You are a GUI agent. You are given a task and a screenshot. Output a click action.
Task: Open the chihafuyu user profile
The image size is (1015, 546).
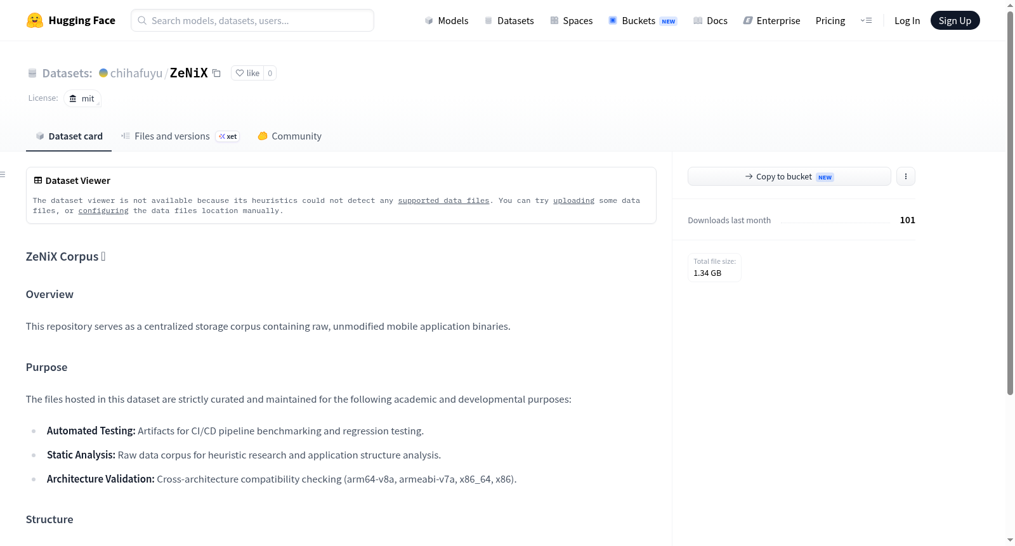coord(136,73)
